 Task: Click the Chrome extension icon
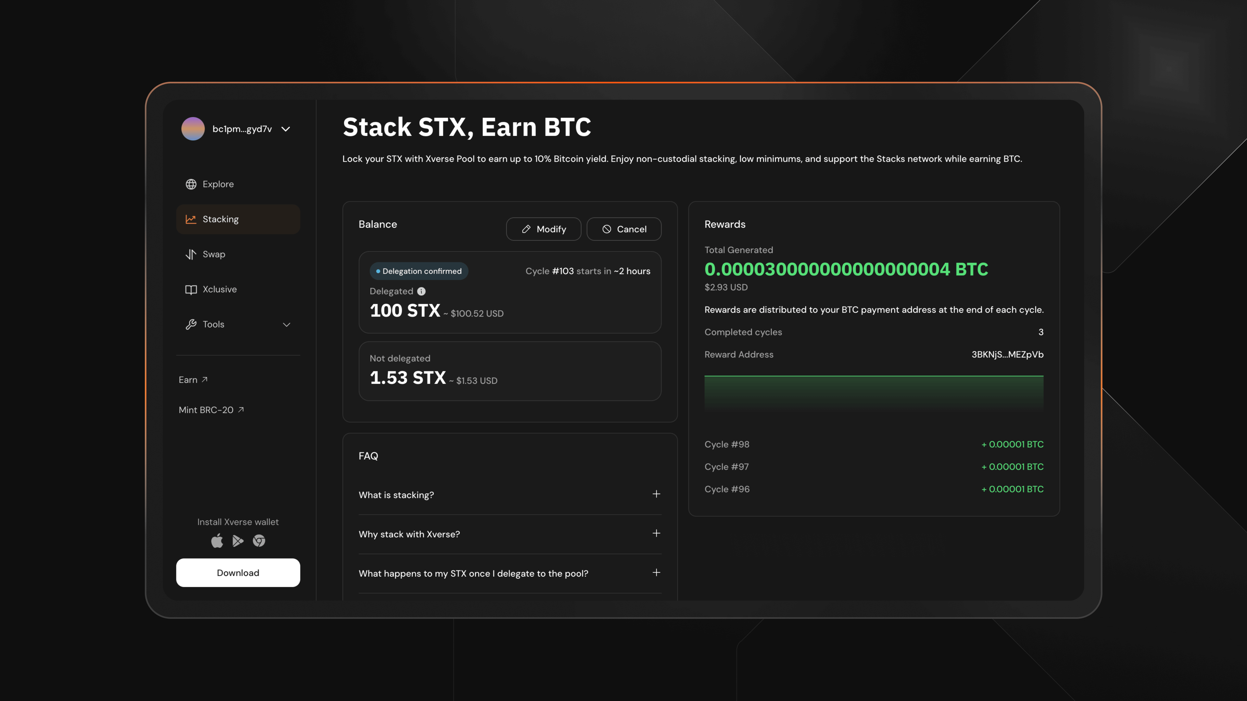(x=259, y=541)
